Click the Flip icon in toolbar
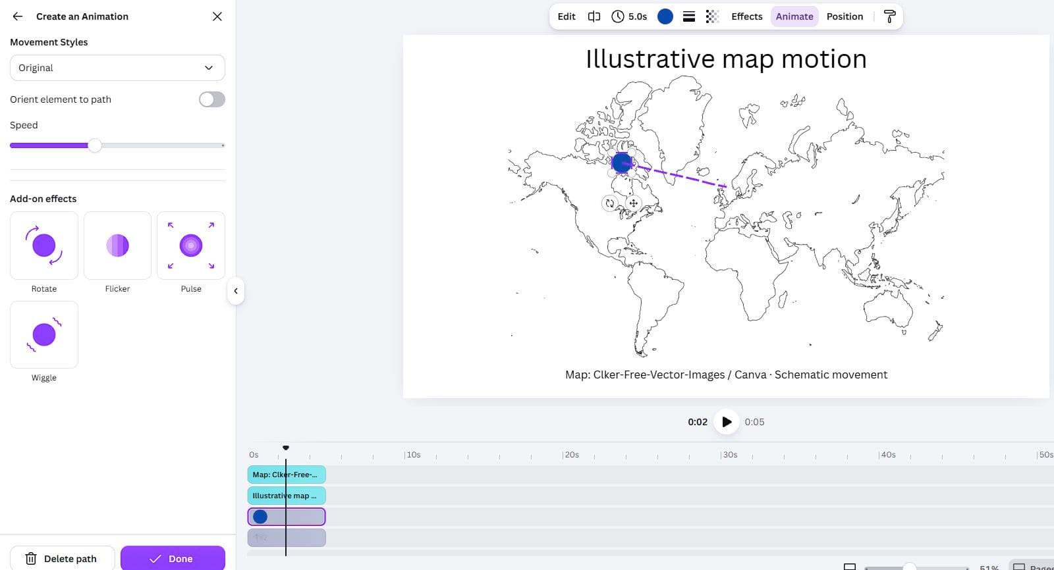Screen dimensions: 1054x570 coord(594,16)
